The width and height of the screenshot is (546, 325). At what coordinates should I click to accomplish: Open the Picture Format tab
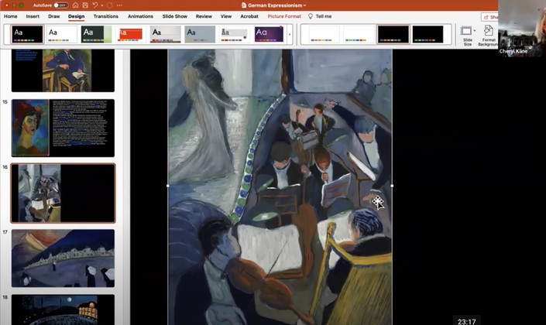(x=284, y=16)
